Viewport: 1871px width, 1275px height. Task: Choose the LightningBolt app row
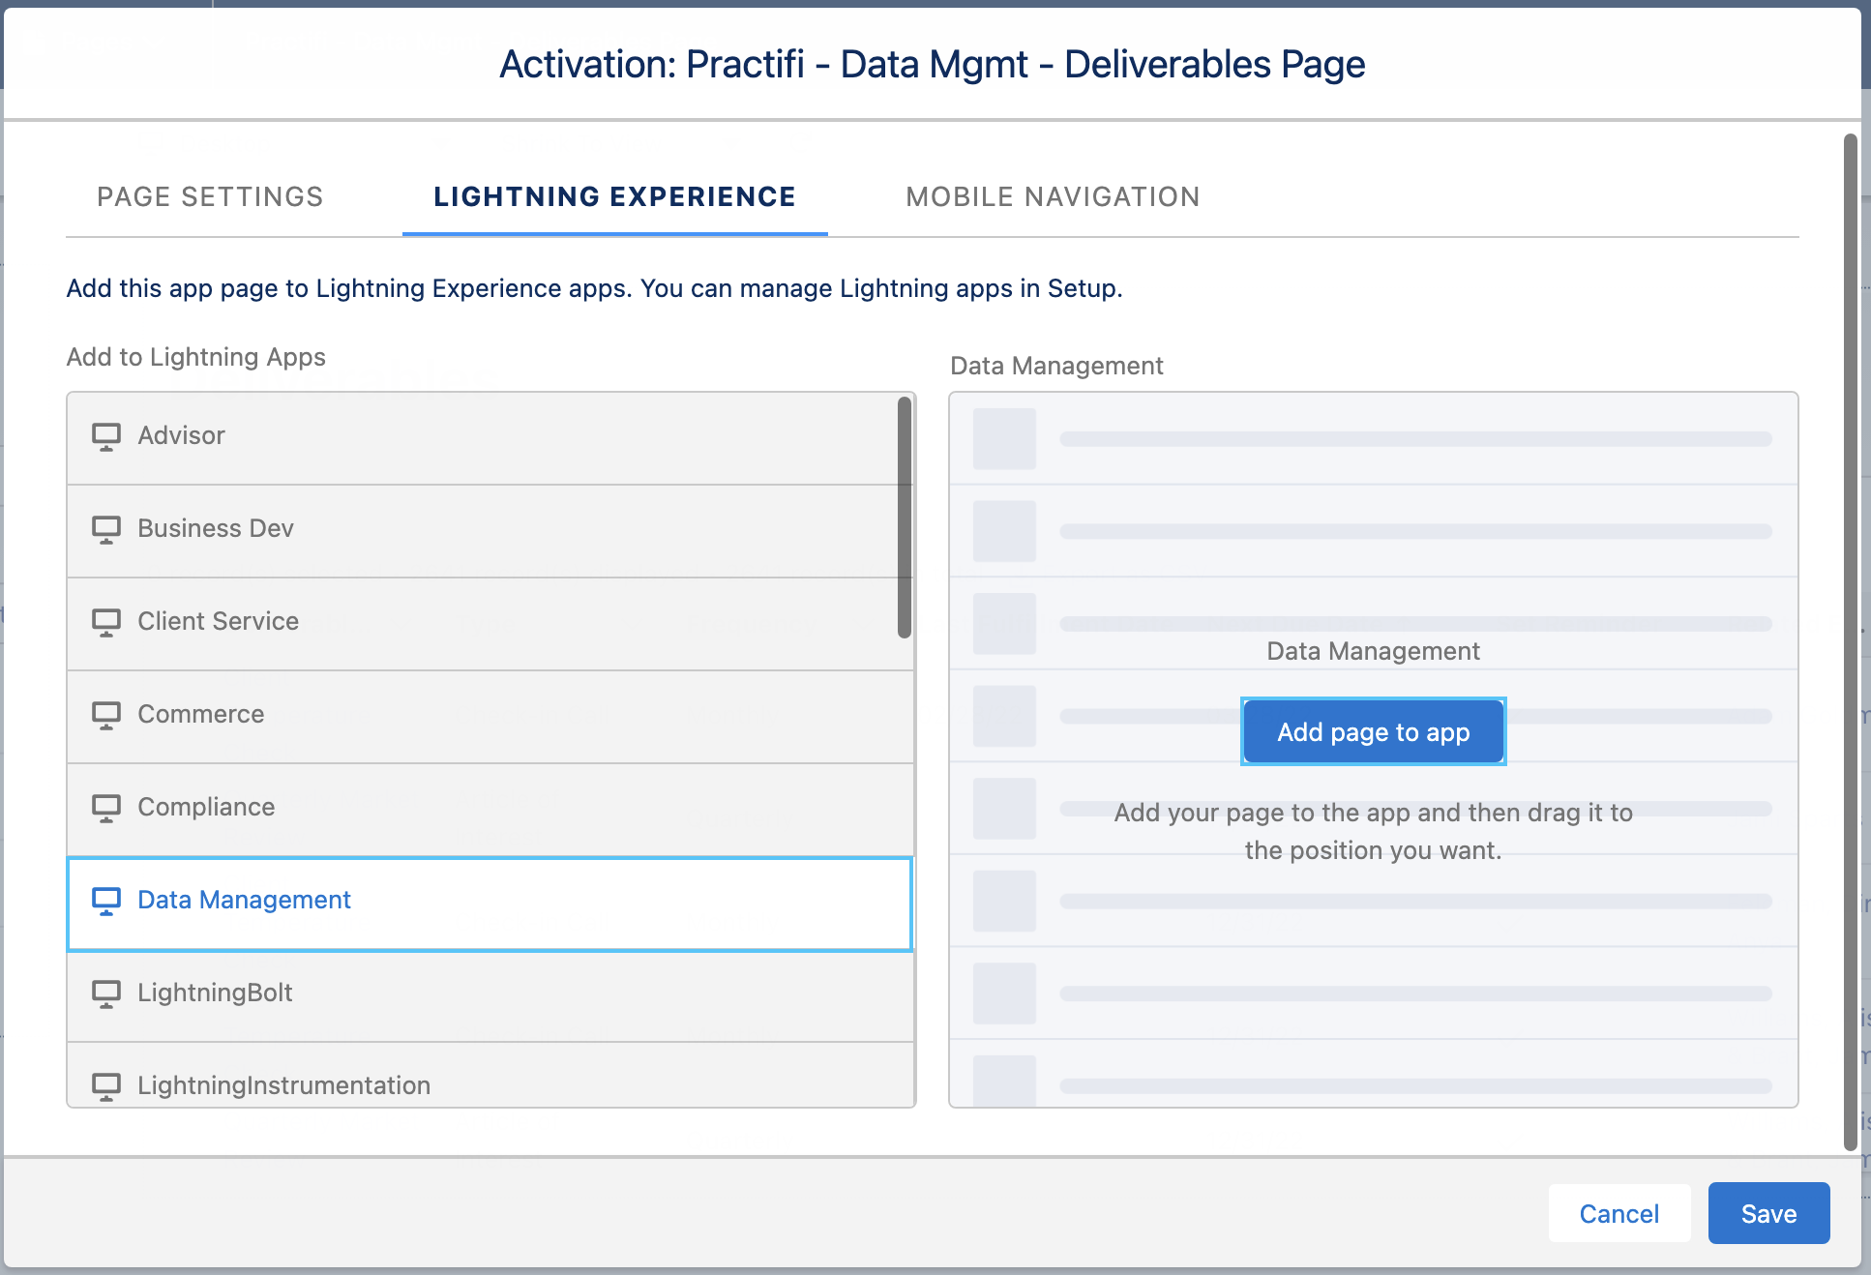[x=490, y=996]
